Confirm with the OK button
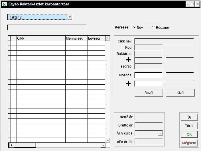This screenshot has height=151, width=201. coord(189,134)
